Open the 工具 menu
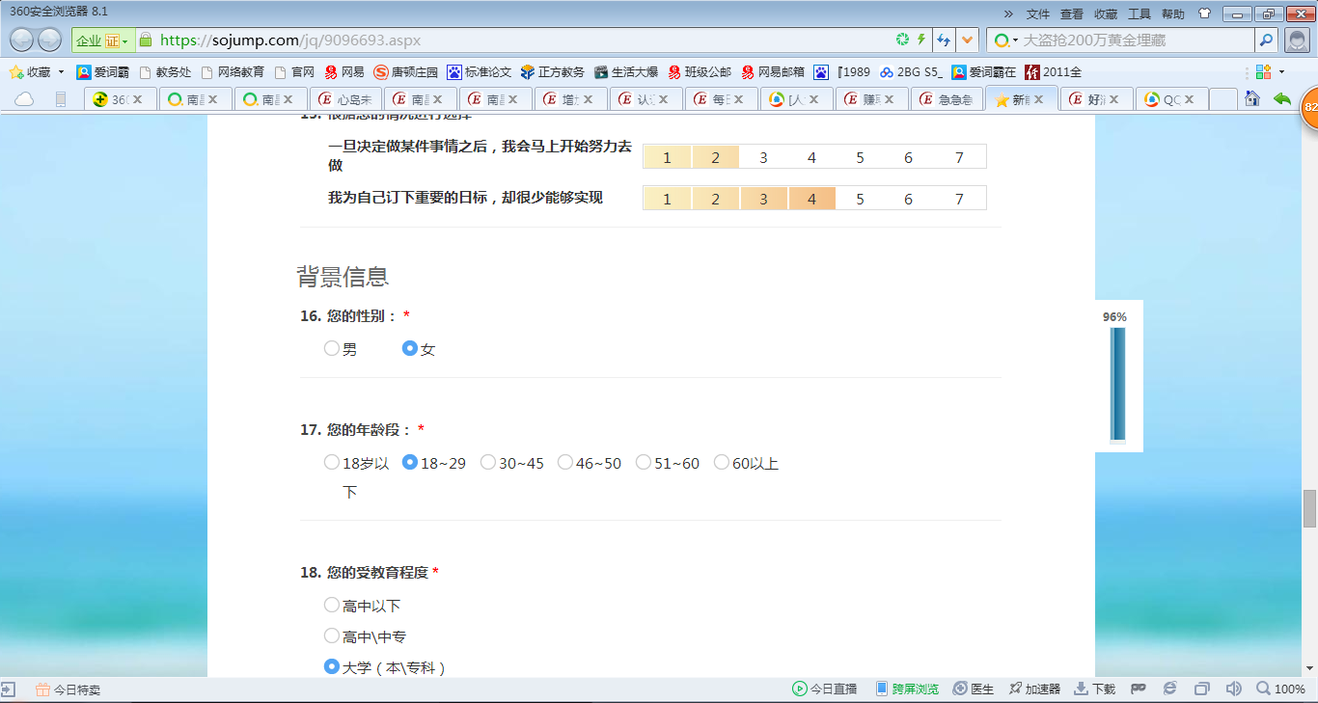 coord(1140,14)
